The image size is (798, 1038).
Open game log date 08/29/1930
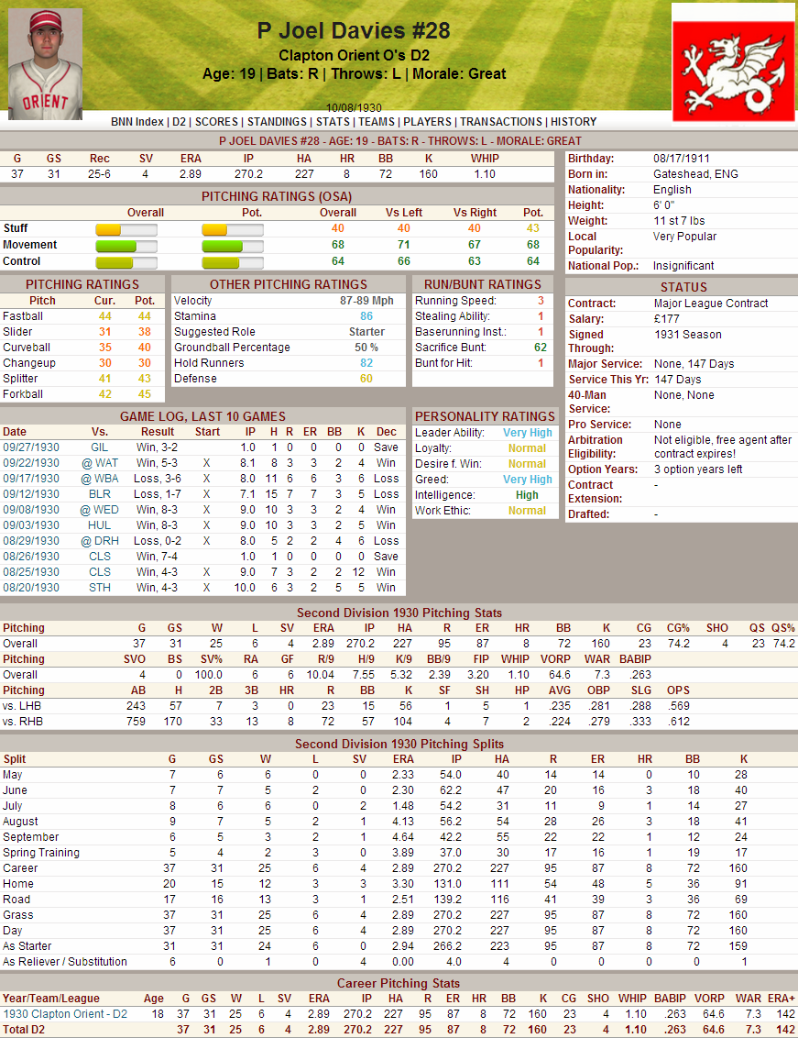pyautogui.click(x=31, y=541)
